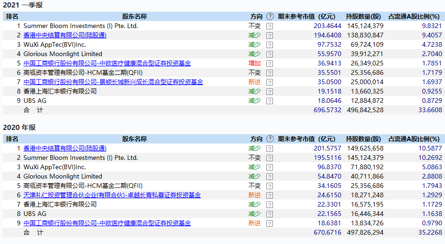This screenshot has height=244, width=445.
Task: Click the question icon in the 2020 高瓴资本 HCM row
Action: [270, 186]
